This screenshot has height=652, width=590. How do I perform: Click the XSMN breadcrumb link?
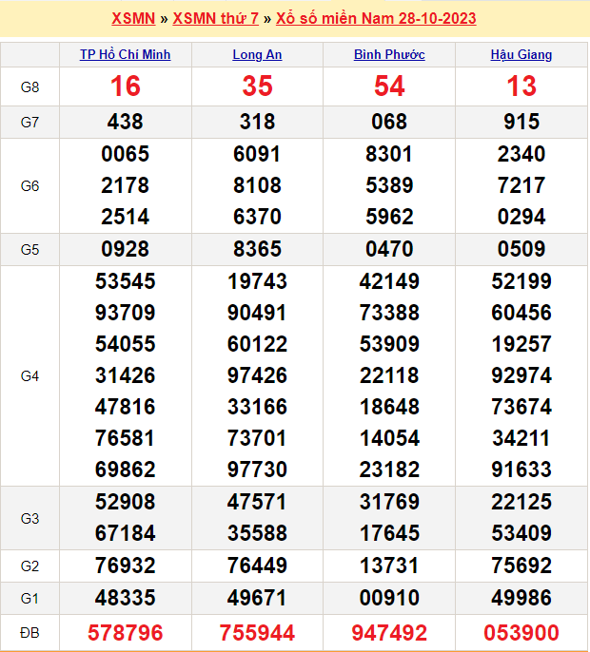(x=133, y=19)
